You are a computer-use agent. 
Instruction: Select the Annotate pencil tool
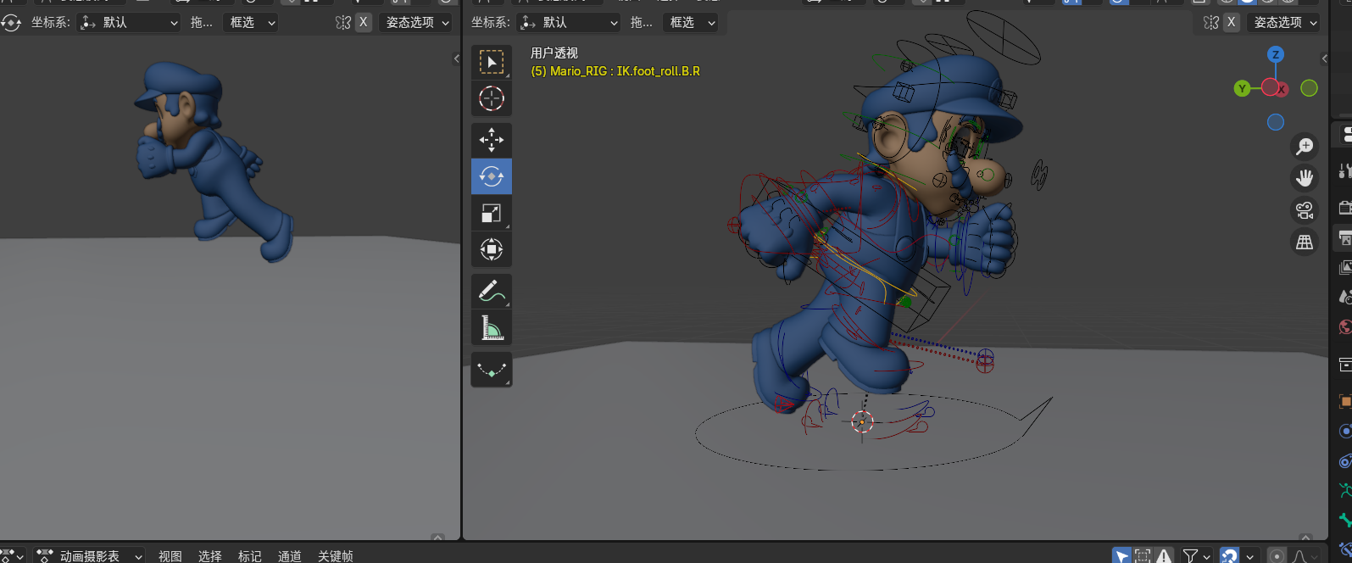point(492,291)
